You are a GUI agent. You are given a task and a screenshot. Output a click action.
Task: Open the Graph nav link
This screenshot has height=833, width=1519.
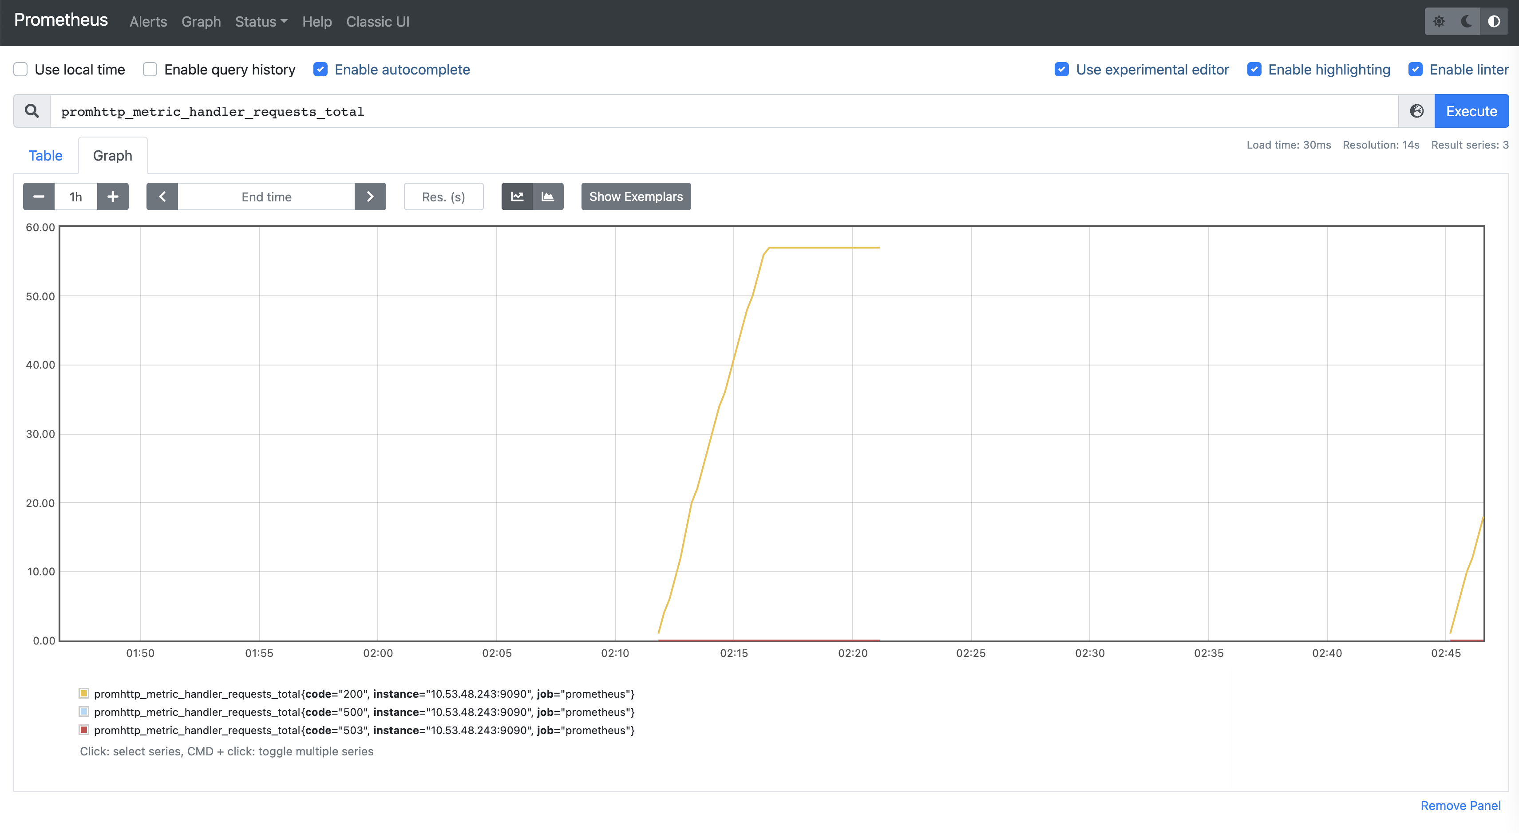click(201, 22)
